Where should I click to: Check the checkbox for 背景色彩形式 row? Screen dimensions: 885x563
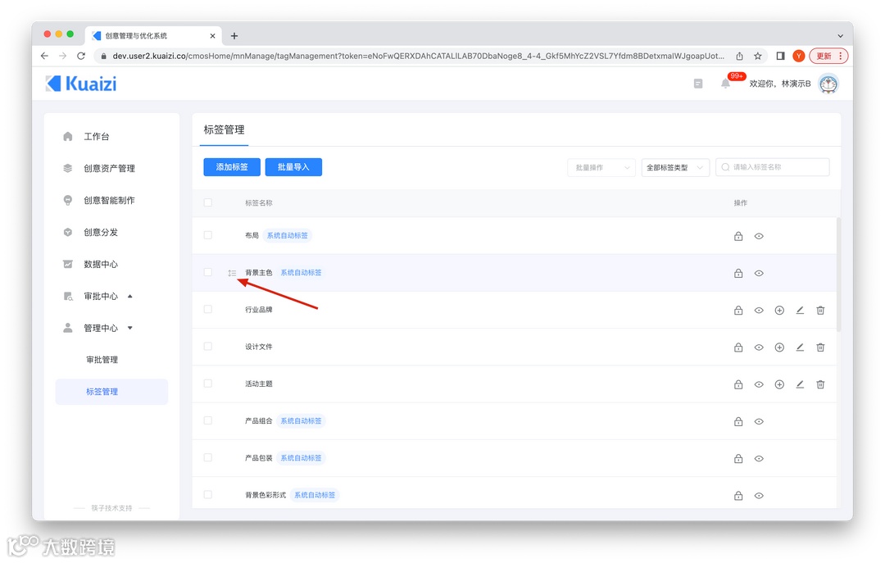coord(207,495)
